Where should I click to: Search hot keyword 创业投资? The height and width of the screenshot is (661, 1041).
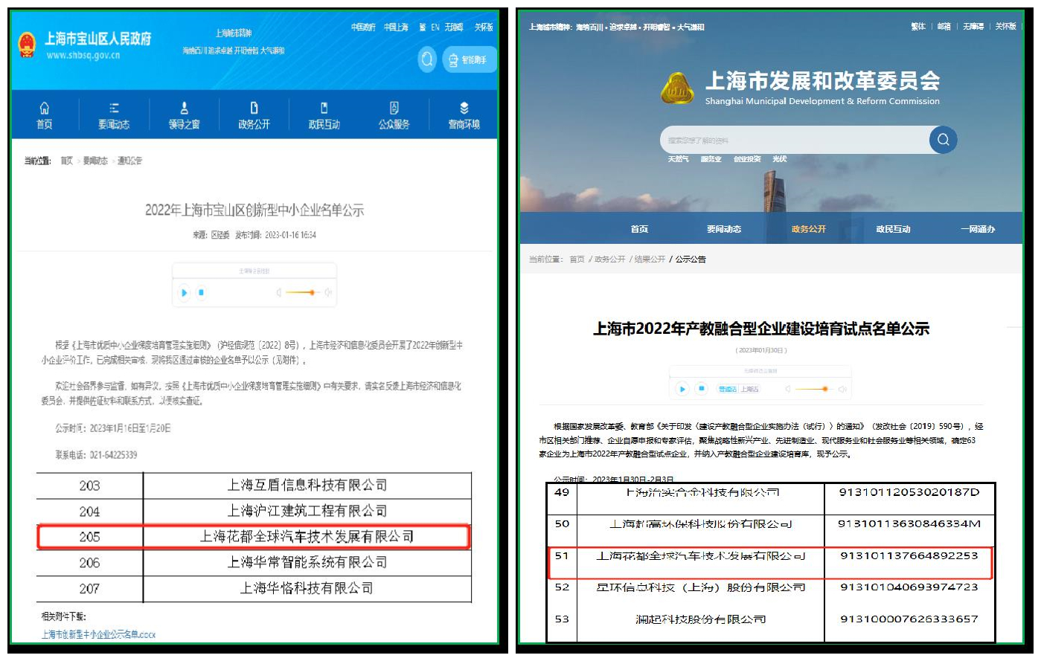click(x=747, y=159)
